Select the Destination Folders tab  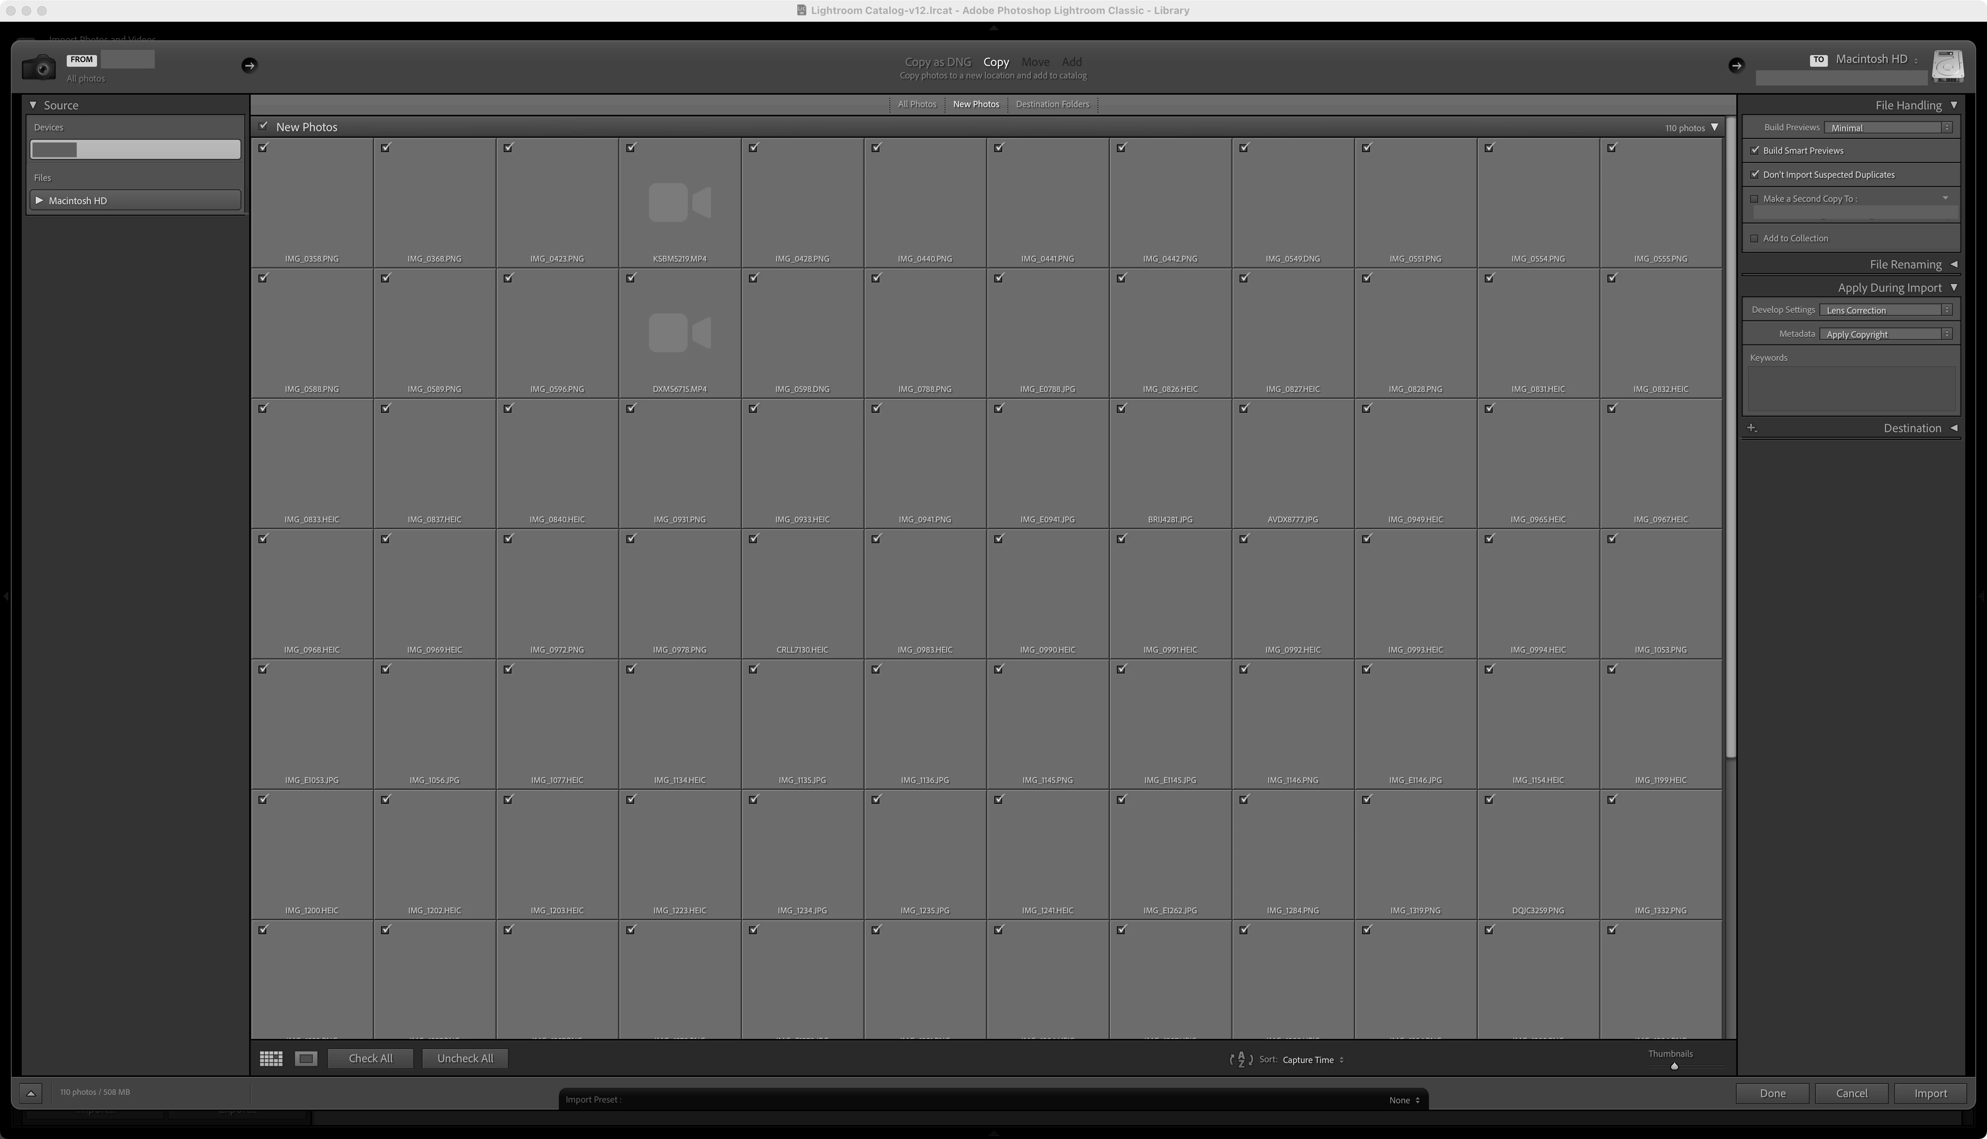(1052, 104)
